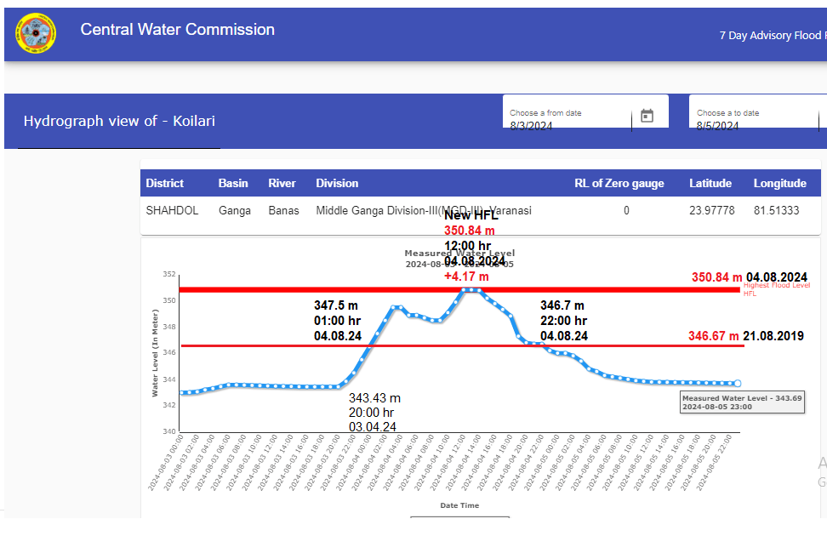Click the Central Water Commission title
This screenshot has height=536, width=827.
177,30
